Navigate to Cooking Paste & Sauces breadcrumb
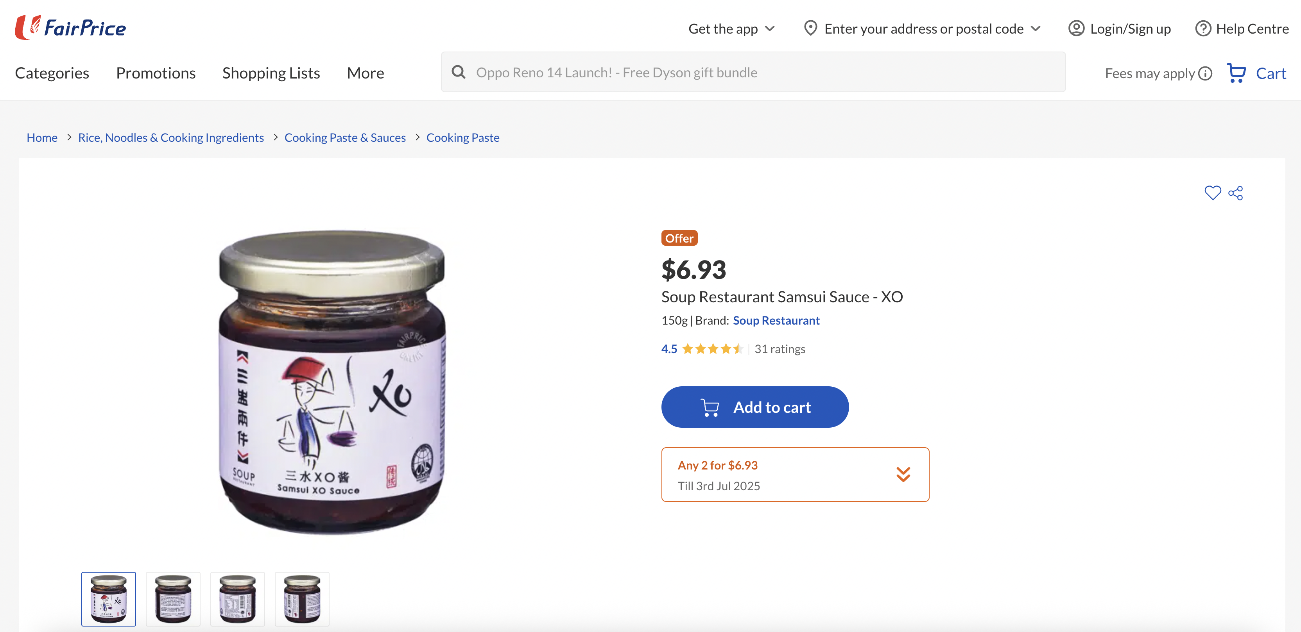The width and height of the screenshot is (1301, 632). click(x=345, y=138)
